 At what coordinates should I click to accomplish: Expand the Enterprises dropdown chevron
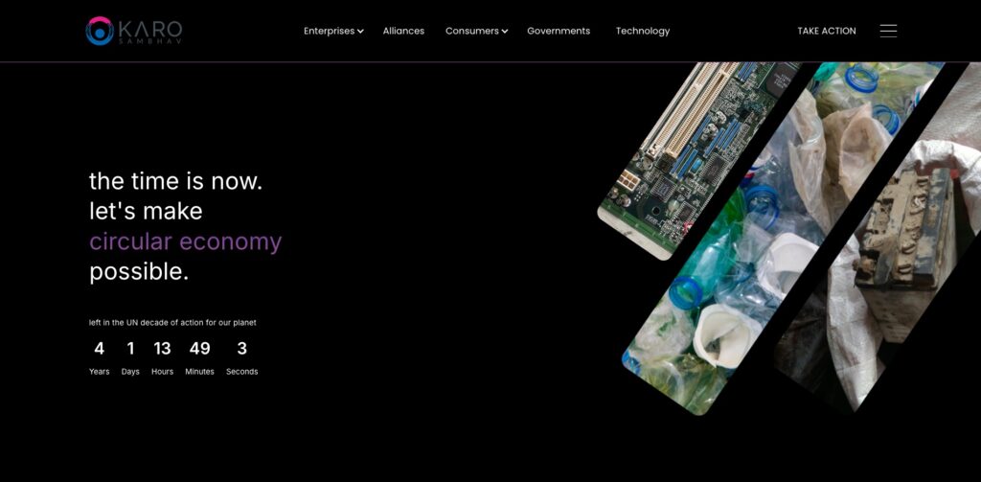coord(360,32)
